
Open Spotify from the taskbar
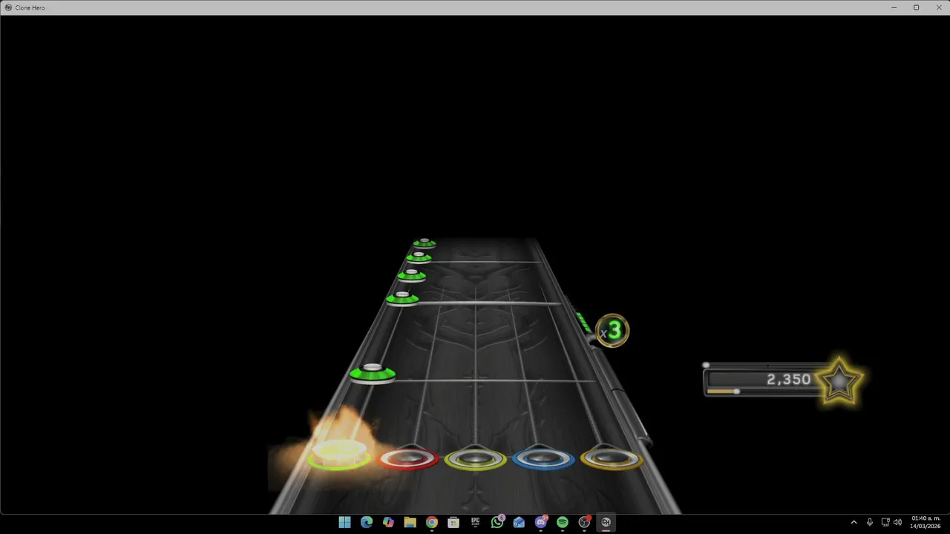click(563, 522)
